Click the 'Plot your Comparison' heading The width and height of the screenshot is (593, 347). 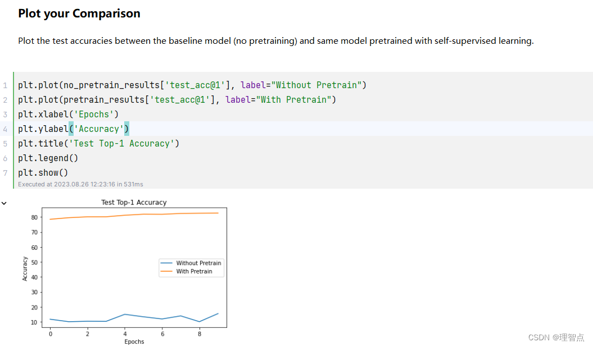[x=79, y=13]
